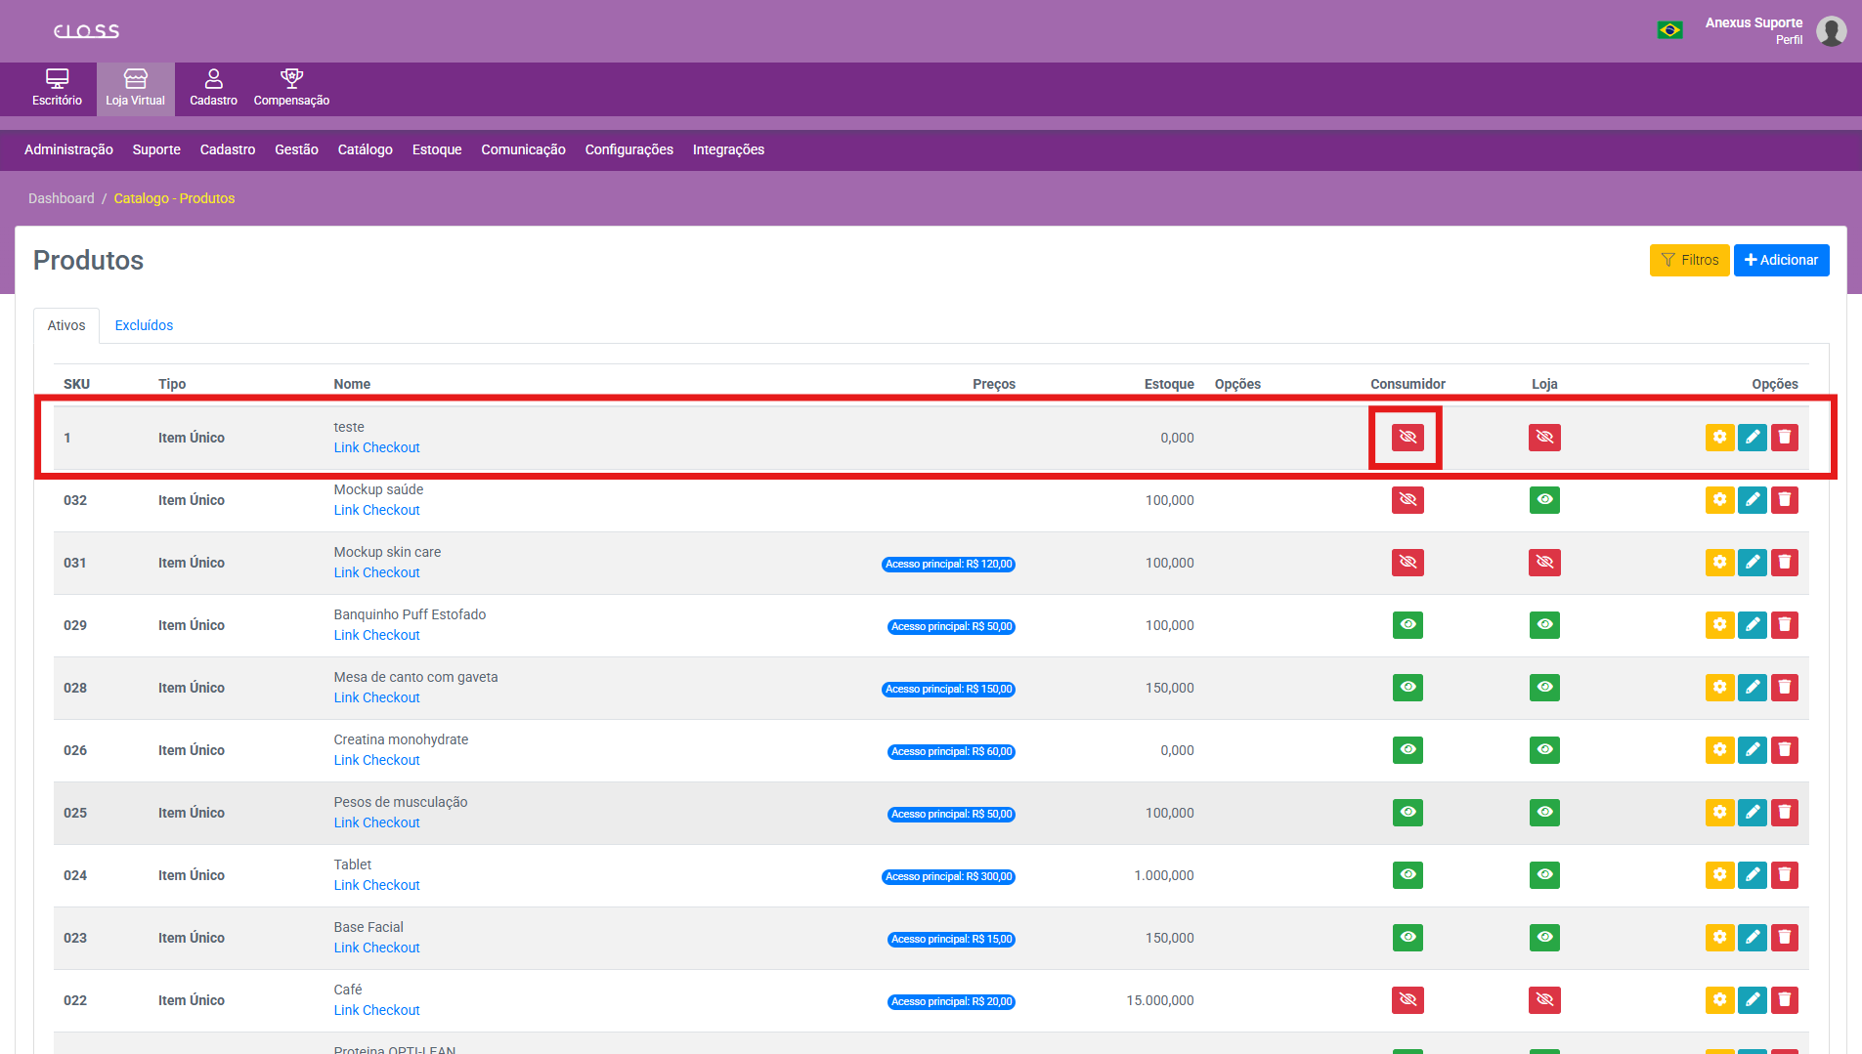Image resolution: width=1862 pixels, height=1054 pixels.
Task: Click the blue Adicionar button
Action: [1781, 260]
